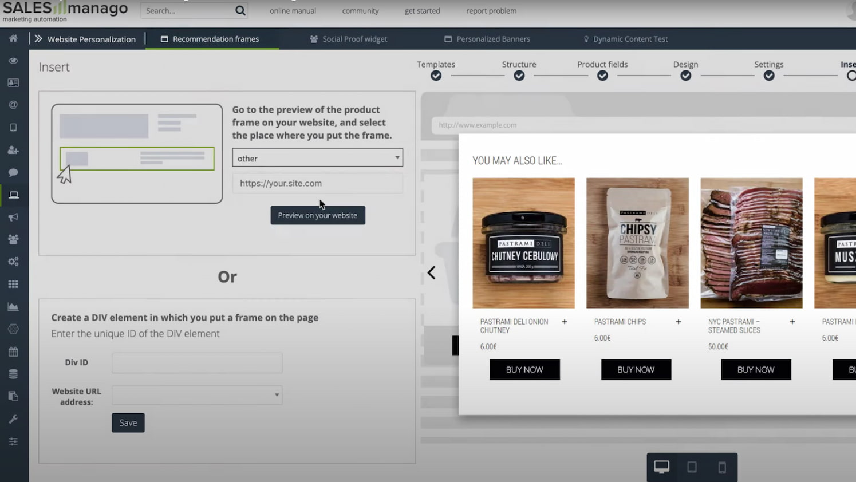Run a search with the magnifier icon
The height and width of the screenshot is (482, 856).
tap(240, 10)
